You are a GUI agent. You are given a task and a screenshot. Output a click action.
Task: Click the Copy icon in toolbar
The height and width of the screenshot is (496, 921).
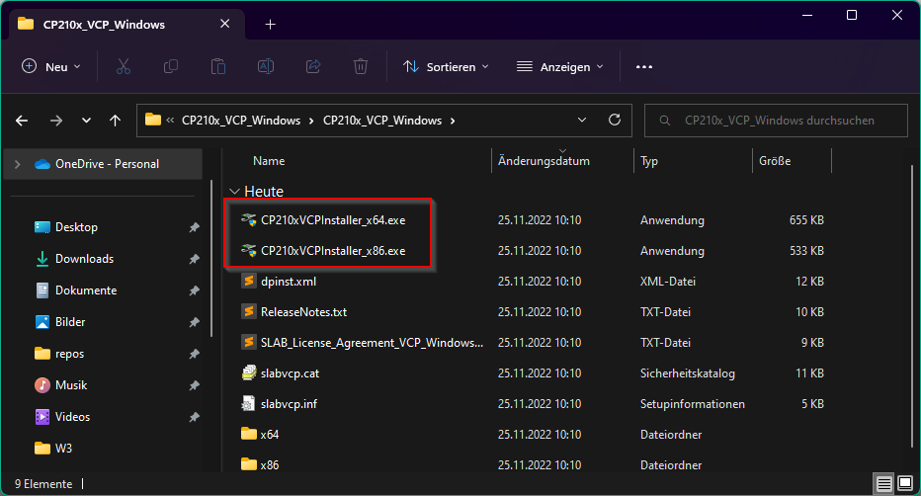coord(171,67)
